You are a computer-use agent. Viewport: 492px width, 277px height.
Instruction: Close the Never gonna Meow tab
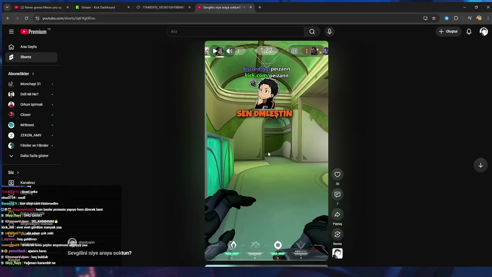coord(68,7)
